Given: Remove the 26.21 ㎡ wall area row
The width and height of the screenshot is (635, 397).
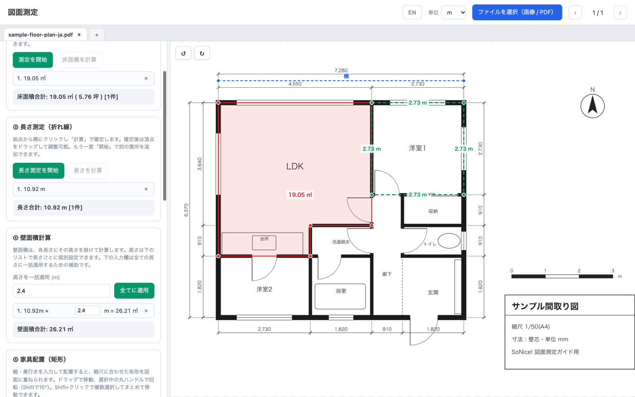Looking at the screenshot, I should point(146,311).
